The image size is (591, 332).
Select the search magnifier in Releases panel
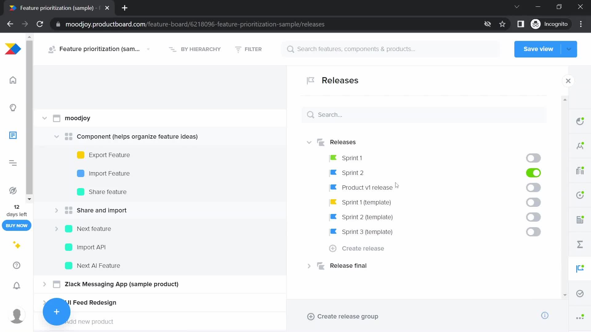tap(311, 115)
